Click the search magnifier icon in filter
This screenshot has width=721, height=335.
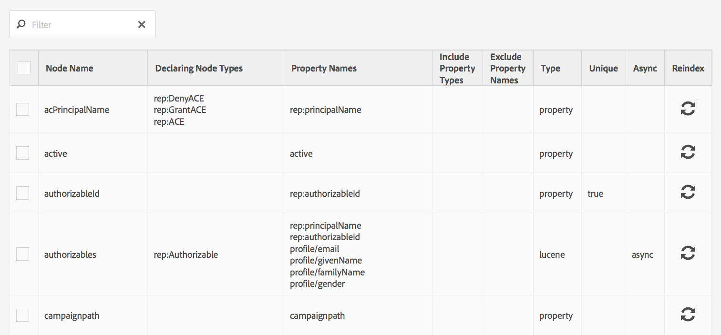pyautogui.click(x=21, y=24)
